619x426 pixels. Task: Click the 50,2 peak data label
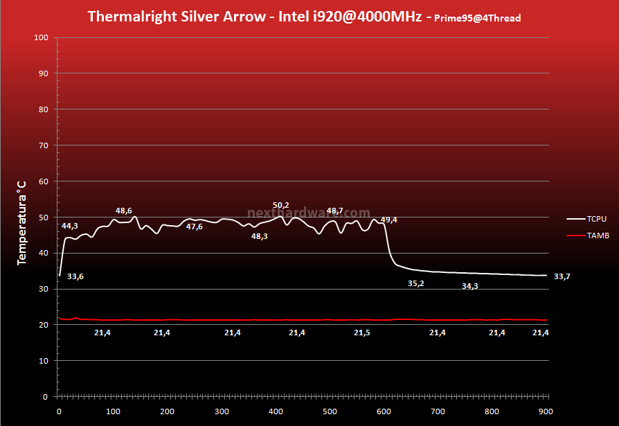click(280, 205)
